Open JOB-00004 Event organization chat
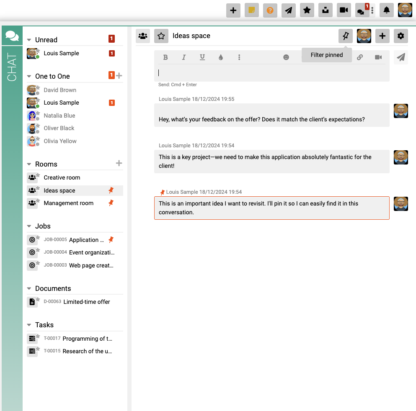The width and height of the screenshot is (416, 411). pyautogui.click(x=75, y=252)
